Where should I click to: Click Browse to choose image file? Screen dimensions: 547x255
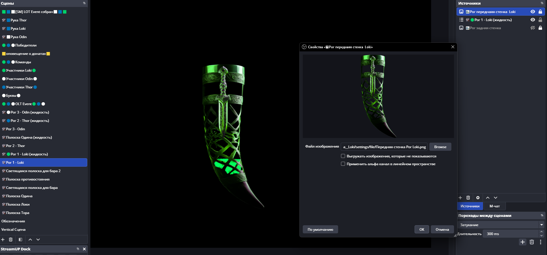coord(440,147)
